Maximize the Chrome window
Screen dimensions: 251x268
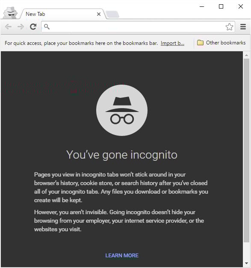(221, 6)
